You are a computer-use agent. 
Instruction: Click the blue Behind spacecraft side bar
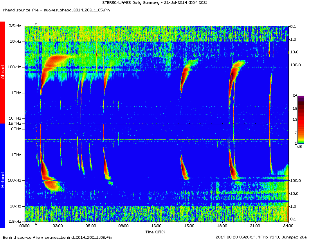(x=2, y=176)
